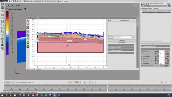
Task: Click the rainbow circle color-fill icon
Action: [28, 46]
